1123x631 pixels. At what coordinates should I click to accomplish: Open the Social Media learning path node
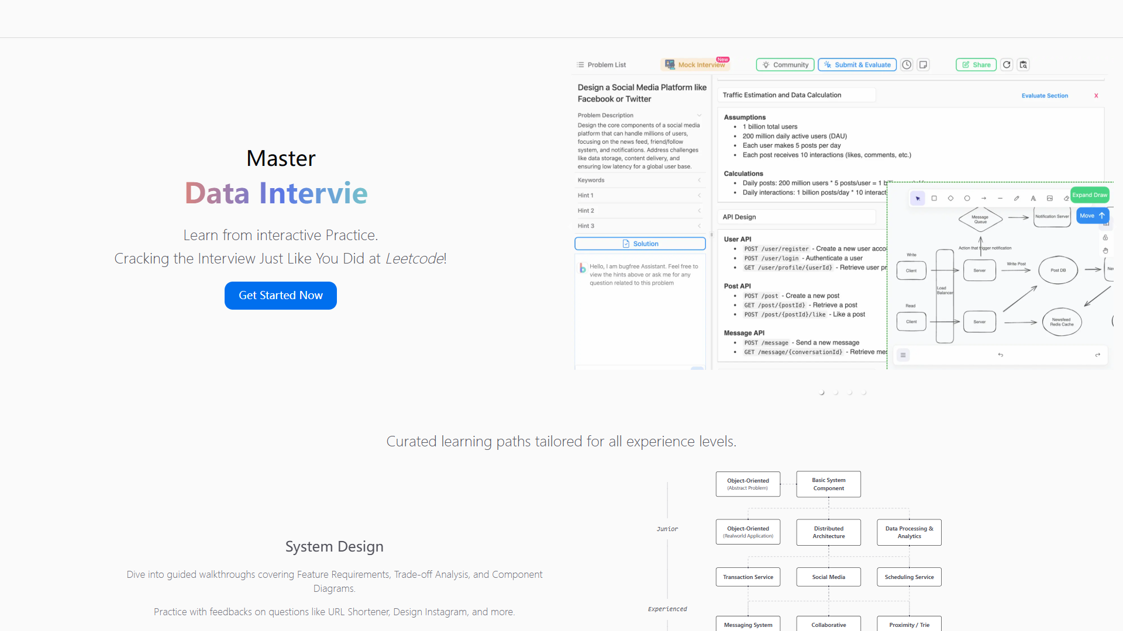point(829,577)
